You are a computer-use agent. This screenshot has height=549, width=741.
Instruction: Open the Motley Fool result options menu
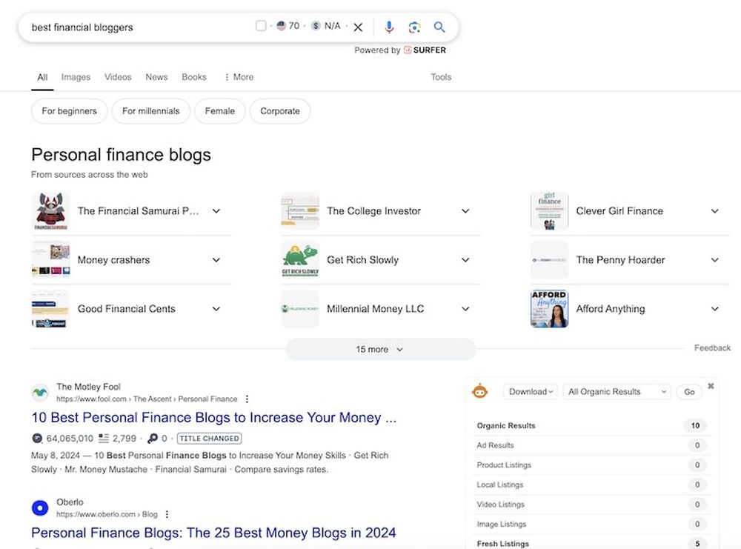coord(247,399)
